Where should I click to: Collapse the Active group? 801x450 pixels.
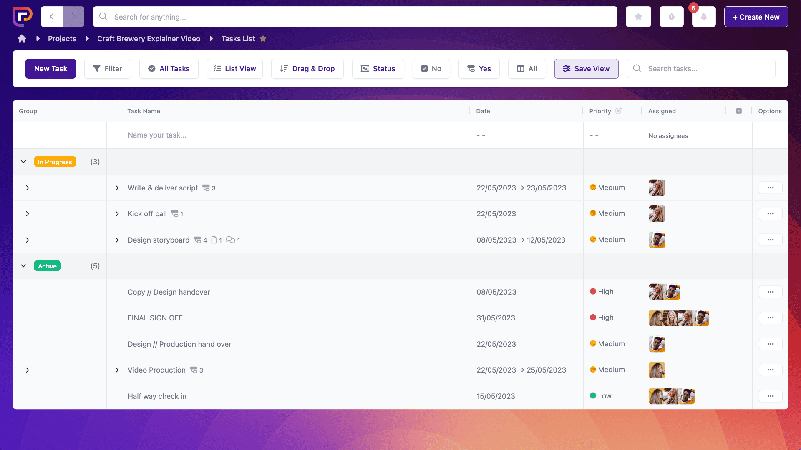tap(23, 266)
